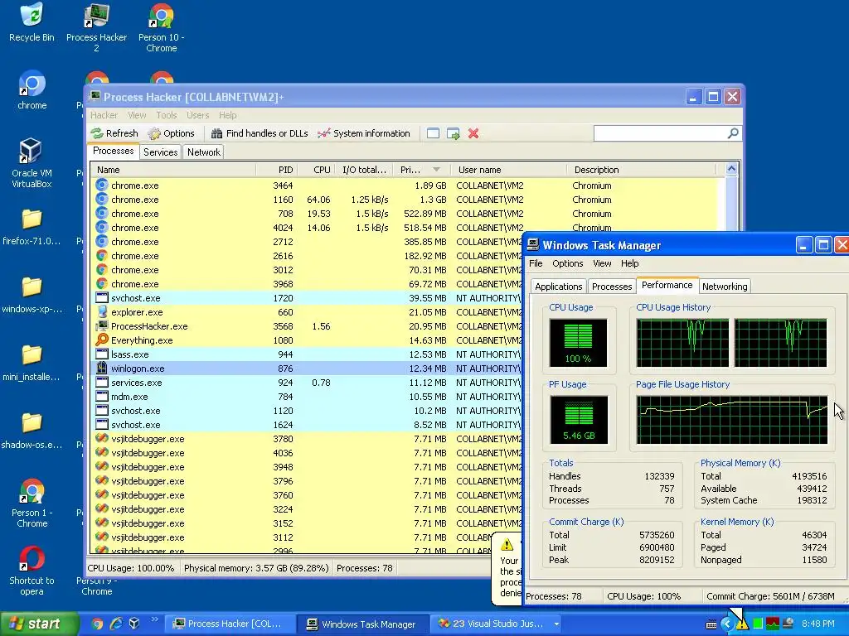Expand the quick launch chevron
This screenshot has width=849, height=636.
pos(154,619)
